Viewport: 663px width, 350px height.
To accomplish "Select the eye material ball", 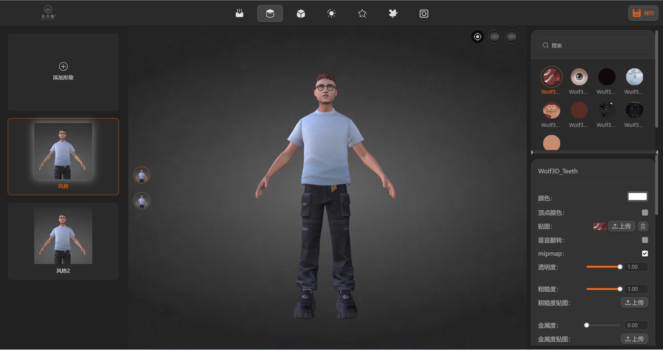I will (579, 77).
